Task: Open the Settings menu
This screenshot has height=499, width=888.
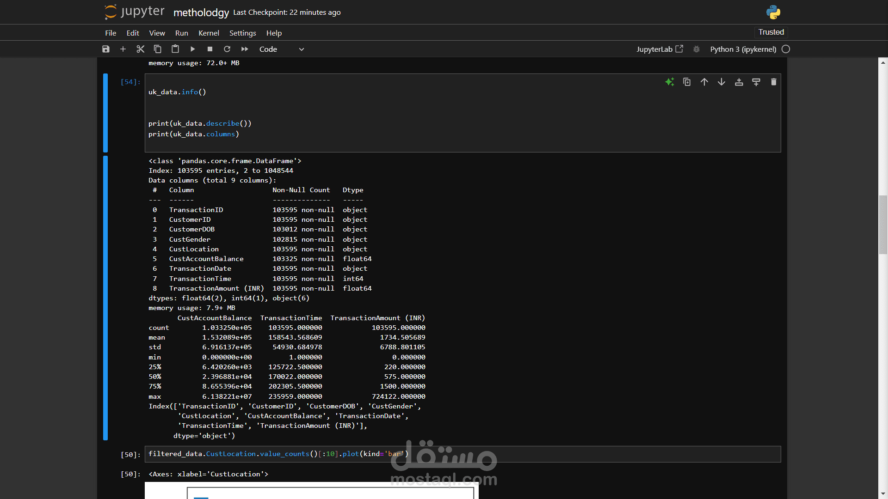Action: tap(242, 33)
